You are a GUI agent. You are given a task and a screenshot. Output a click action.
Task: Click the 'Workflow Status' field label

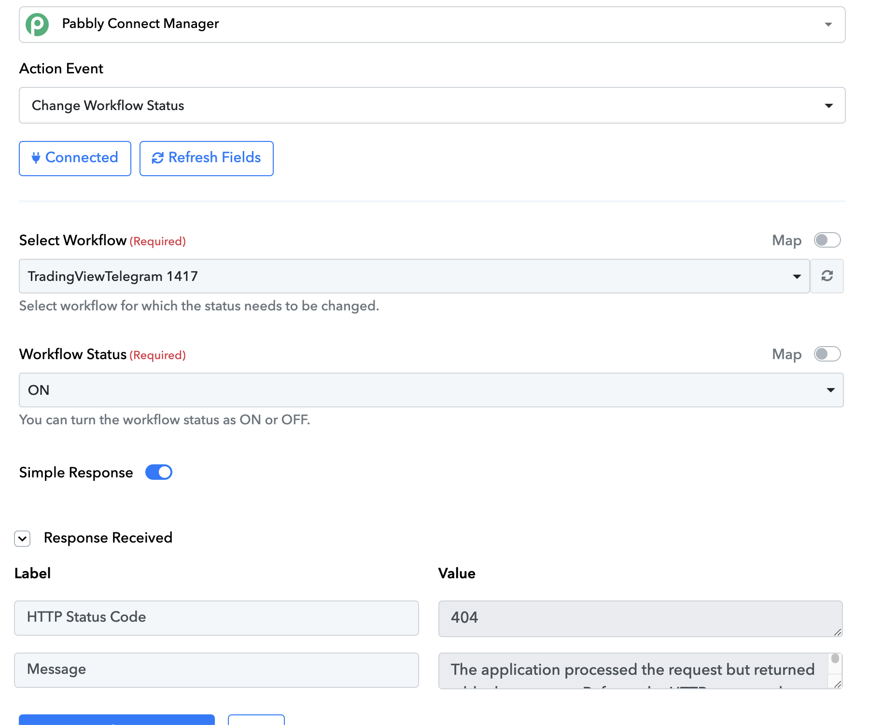[73, 354]
